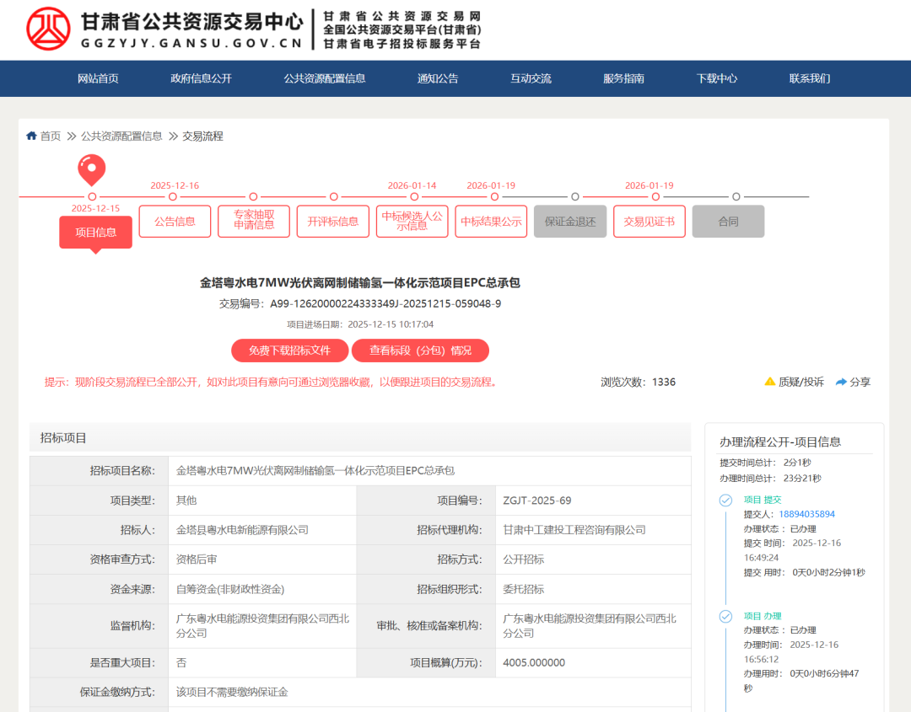The width and height of the screenshot is (911, 712).
Task: Open the 下载中心 menu item
Action: point(716,78)
